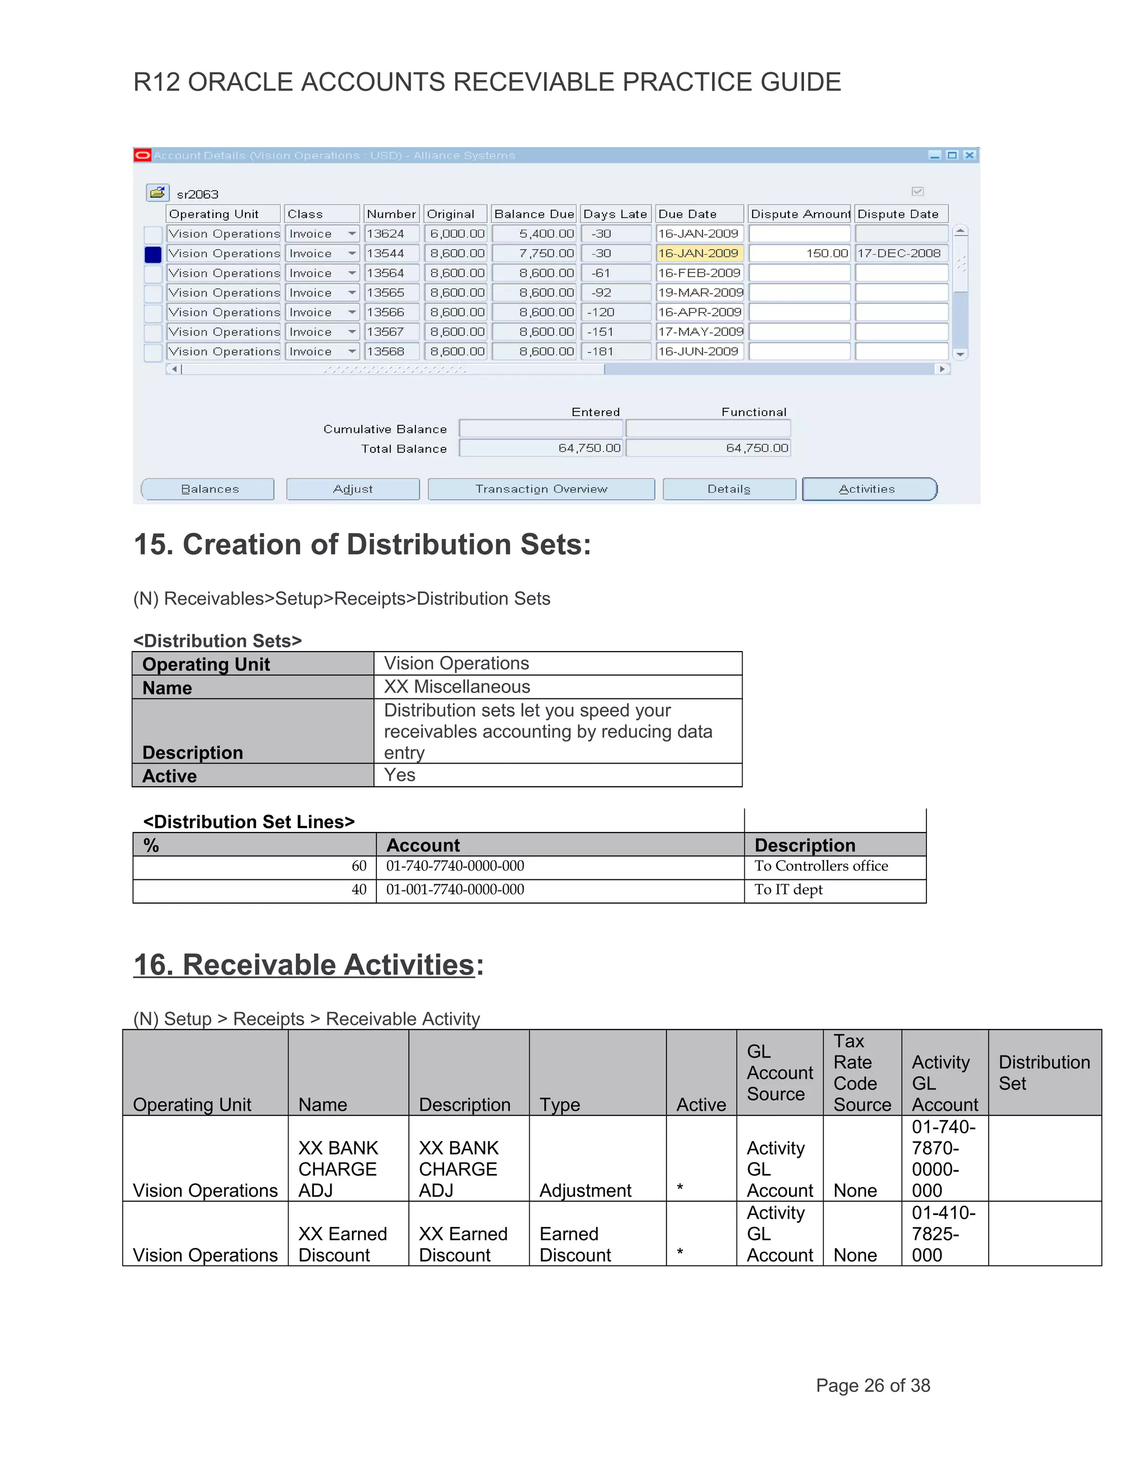Click Balance Due 7,750.00 cell
This screenshot has height=1462, width=1130.
click(x=534, y=254)
